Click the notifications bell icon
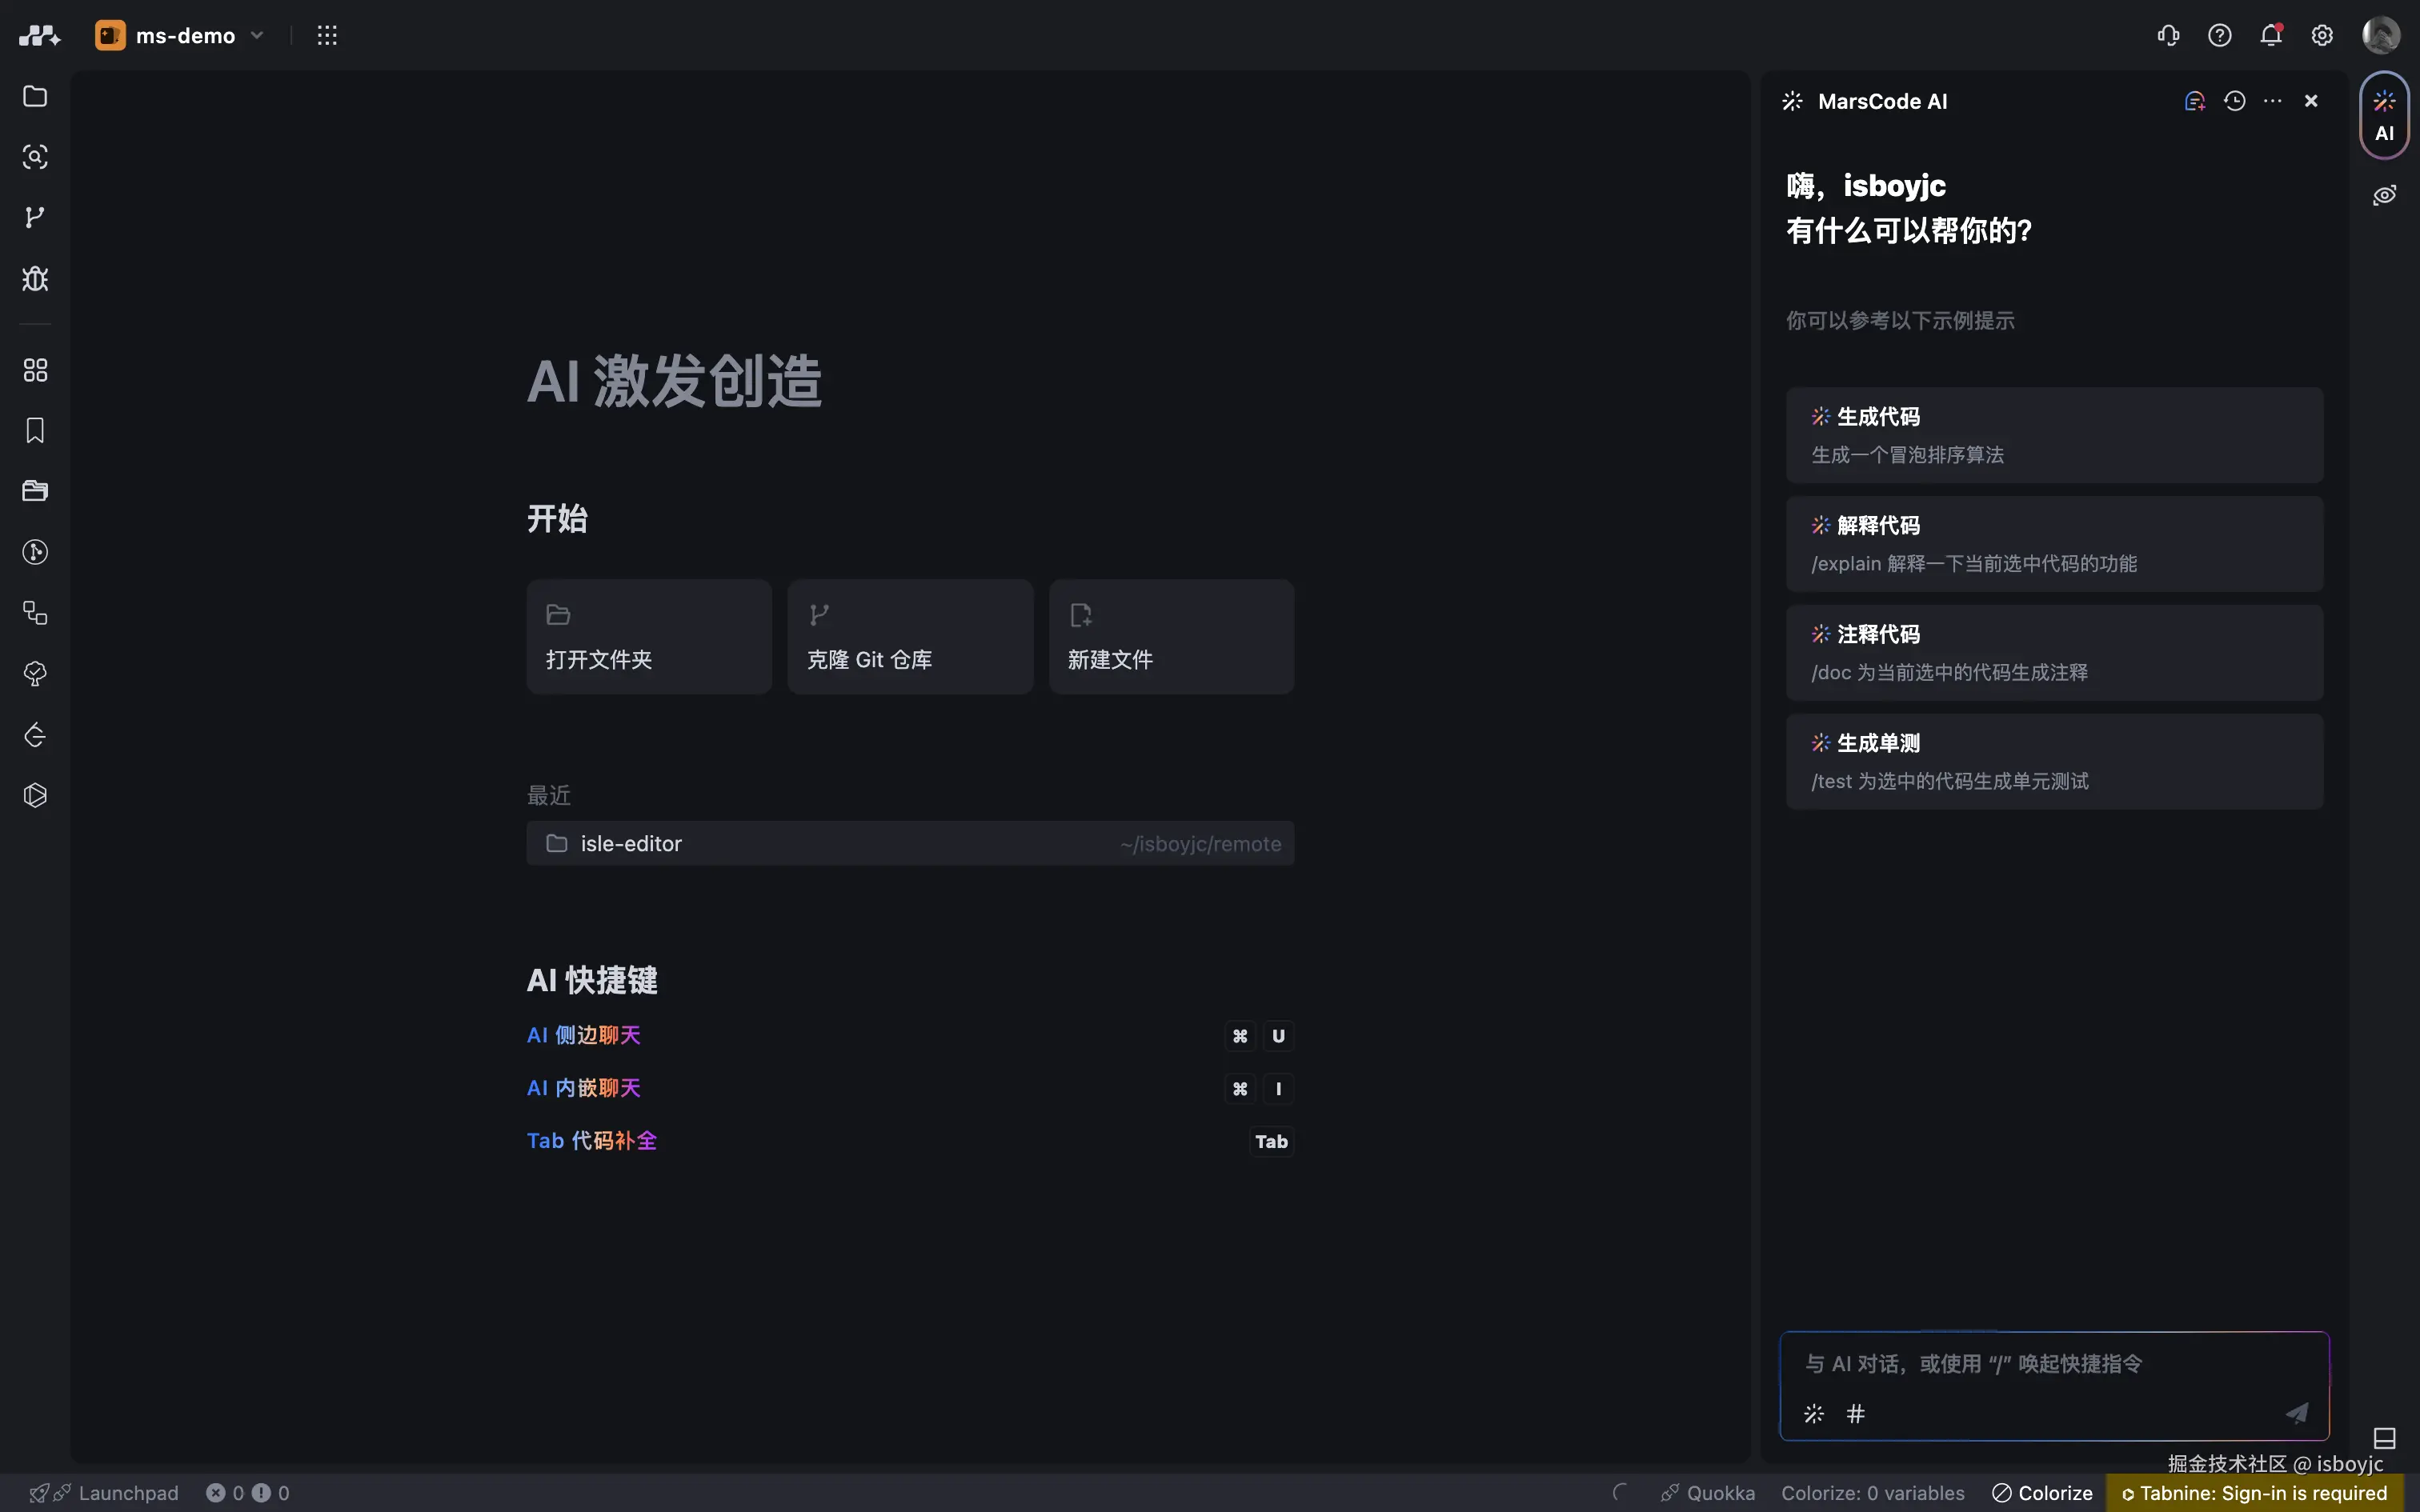Screen dimensions: 2420x1512 pos(2270,36)
